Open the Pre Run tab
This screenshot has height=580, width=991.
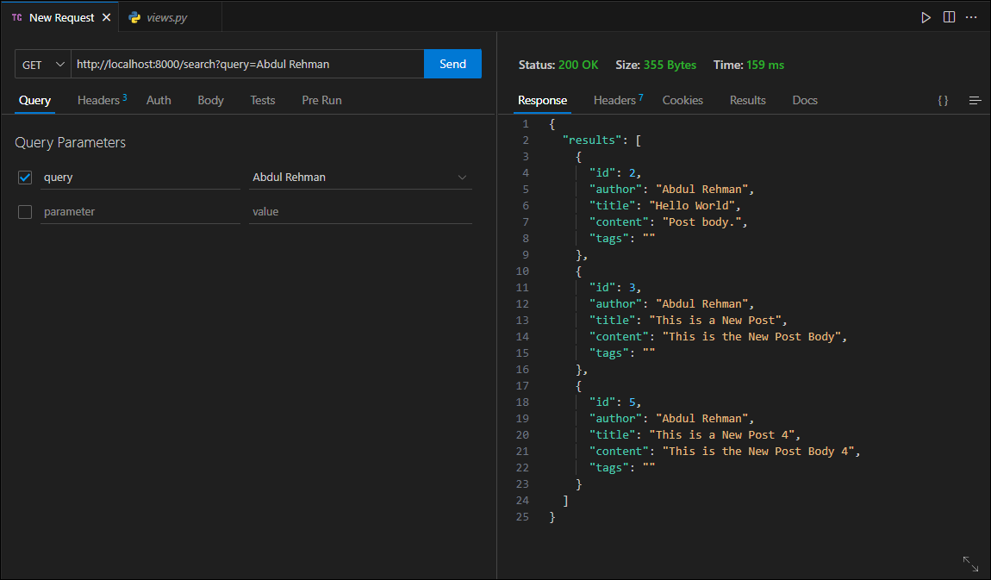click(x=321, y=101)
